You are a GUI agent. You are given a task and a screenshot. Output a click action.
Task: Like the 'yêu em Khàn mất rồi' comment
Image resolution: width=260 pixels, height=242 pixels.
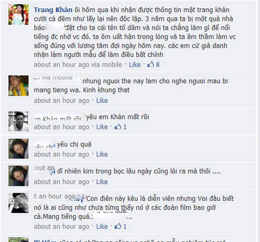[x=102, y=127]
